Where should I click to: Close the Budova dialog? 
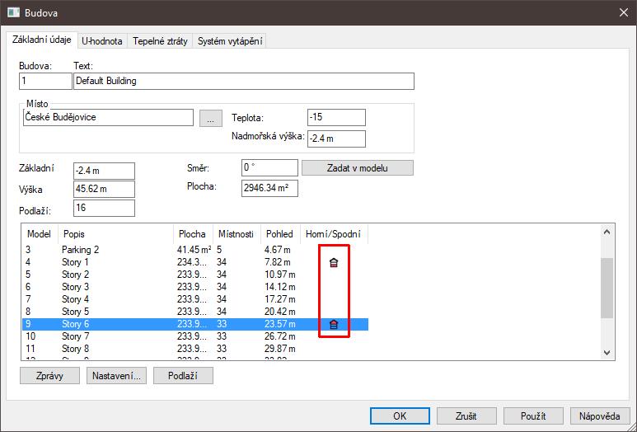click(624, 12)
